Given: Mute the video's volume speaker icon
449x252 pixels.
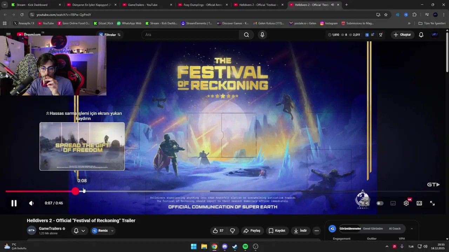Looking at the screenshot, I should tap(31, 203).
